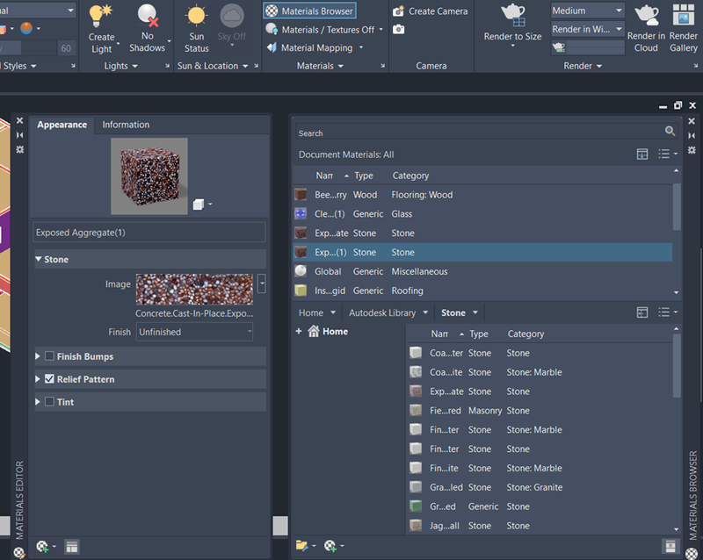
Task: Click create material icon in Materials Editor footer
Action: [x=46, y=547]
